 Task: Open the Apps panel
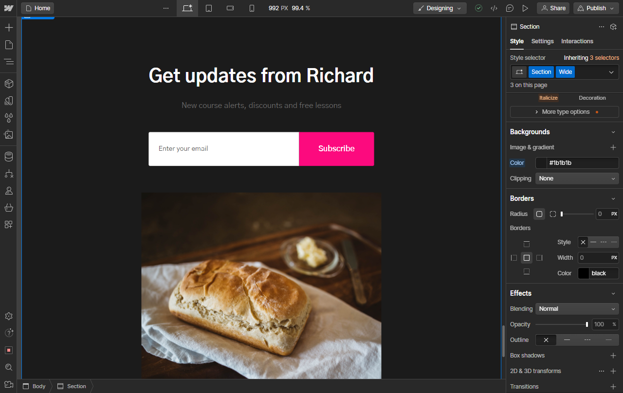pyautogui.click(x=8, y=225)
